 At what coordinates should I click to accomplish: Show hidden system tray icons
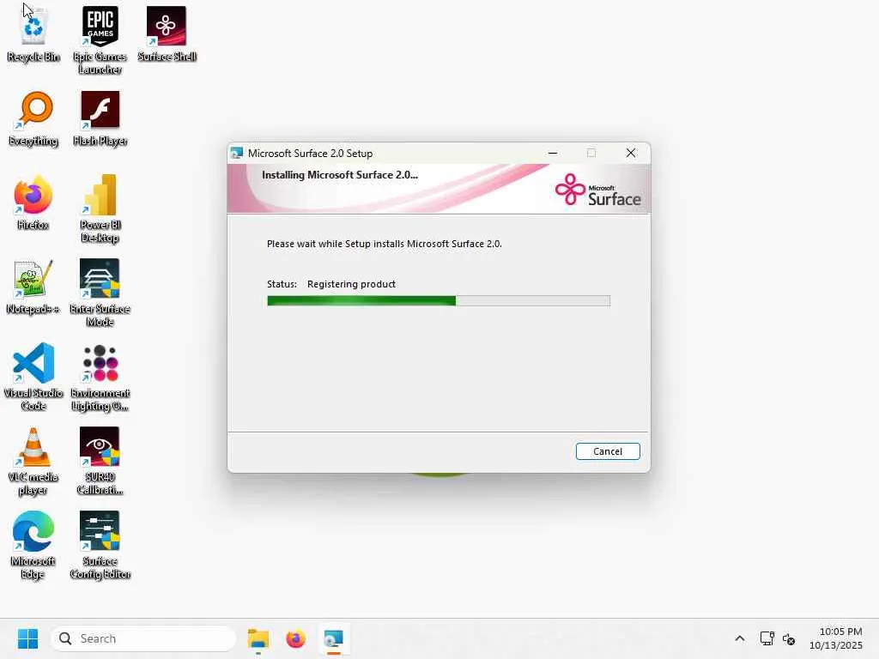tap(740, 638)
